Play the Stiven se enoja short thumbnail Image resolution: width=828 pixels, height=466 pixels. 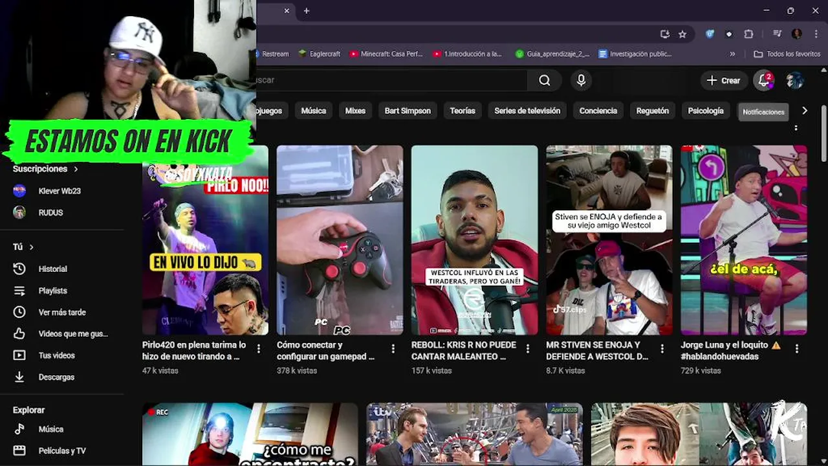pos(609,240)
